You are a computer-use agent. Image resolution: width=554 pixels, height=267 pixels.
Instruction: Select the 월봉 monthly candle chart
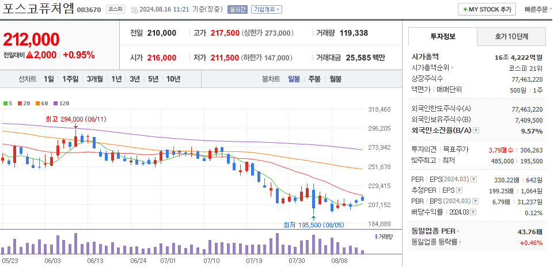[335, 79]
